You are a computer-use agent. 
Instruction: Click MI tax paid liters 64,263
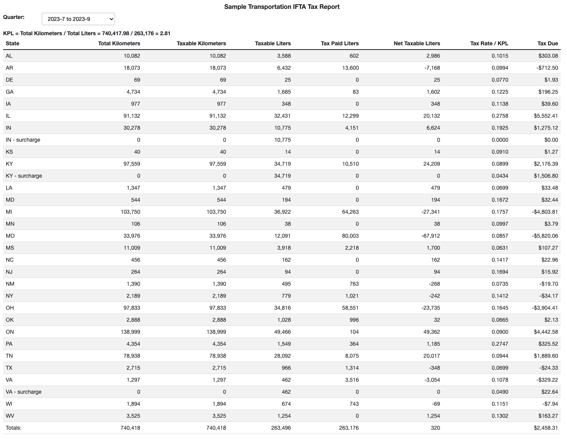tap(350, 212)
